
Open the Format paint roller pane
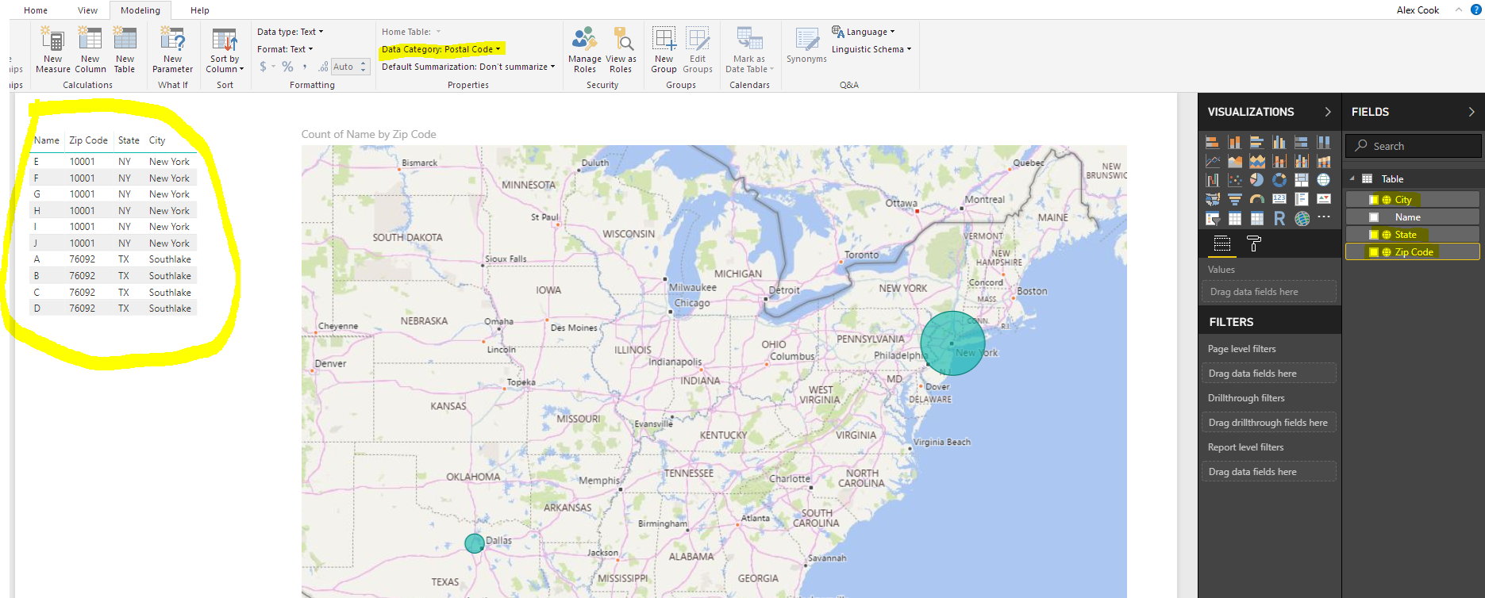[1254, 243]
